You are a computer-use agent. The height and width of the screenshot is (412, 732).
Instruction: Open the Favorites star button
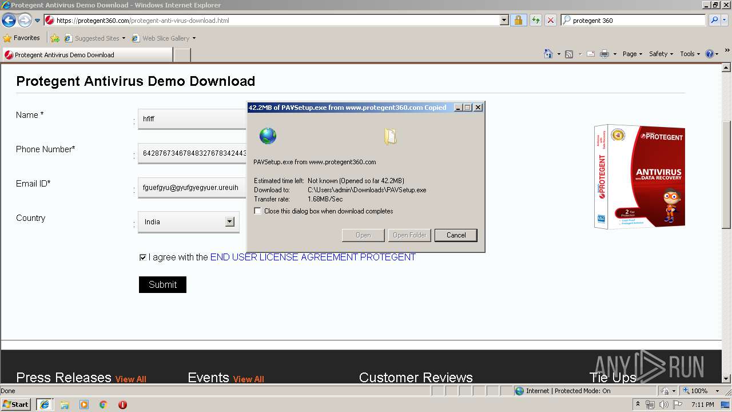pos(22,38)
